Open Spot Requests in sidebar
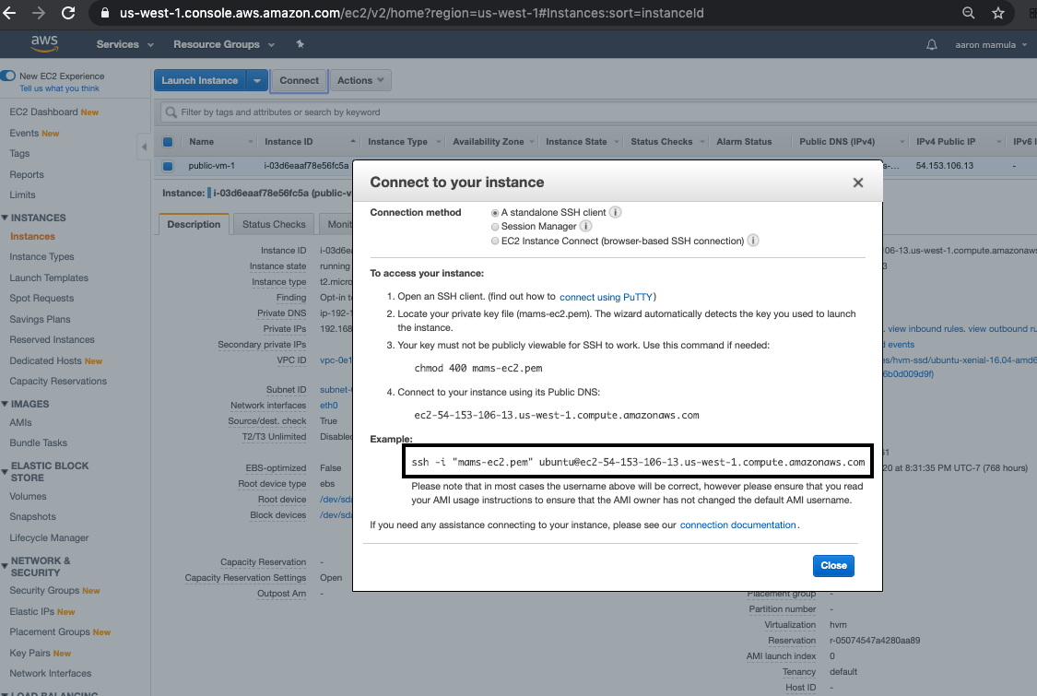The height and width of the screenshot is (696, 1037). (41, 299)
